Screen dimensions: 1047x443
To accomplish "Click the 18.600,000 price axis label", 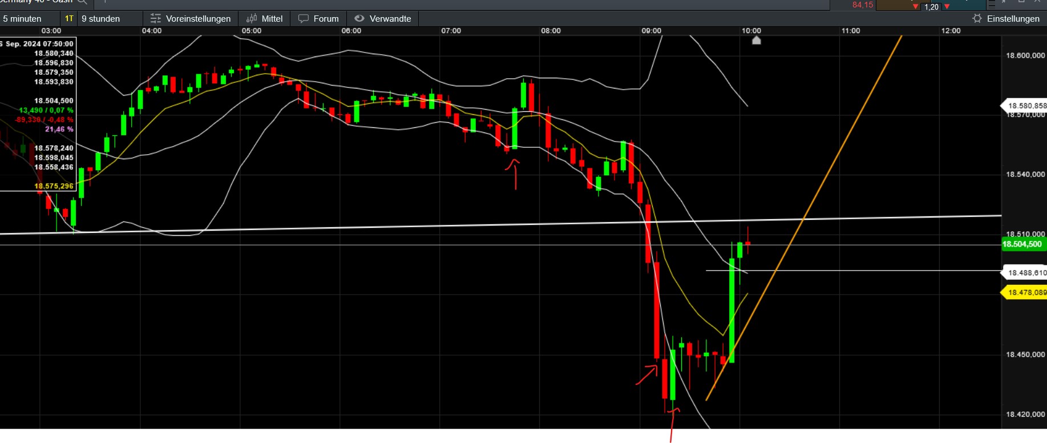I will [1025, 55].
